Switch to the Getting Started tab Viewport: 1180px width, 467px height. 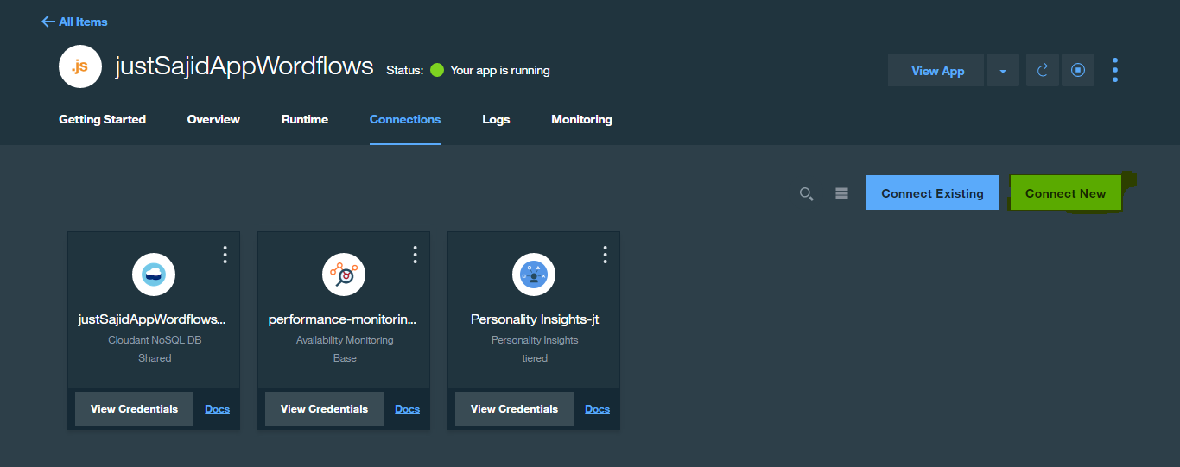tap(102, 119)
